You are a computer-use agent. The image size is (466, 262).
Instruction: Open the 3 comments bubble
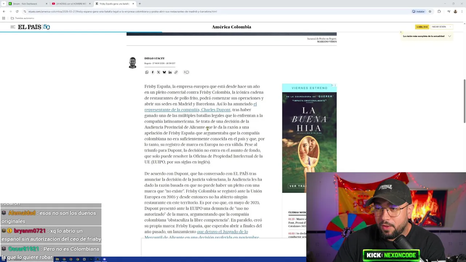(x=186, y=72)
